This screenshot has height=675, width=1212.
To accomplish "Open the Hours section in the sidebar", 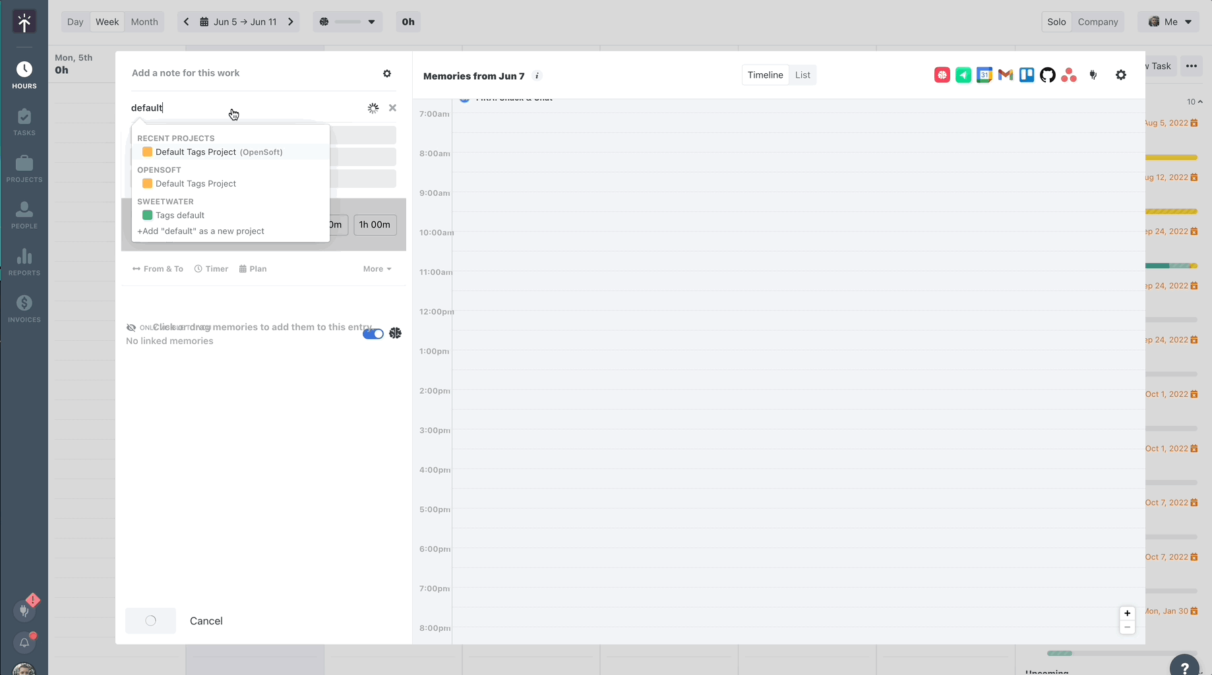I will 24,73.
